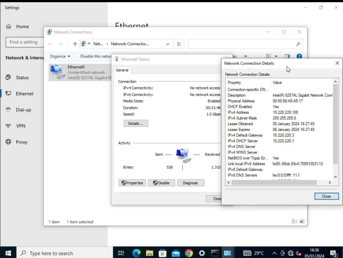Open Google Chrome from the taskbar
Image resolution: width=343 pixels, height=258 pixels.
click(189, 253)
